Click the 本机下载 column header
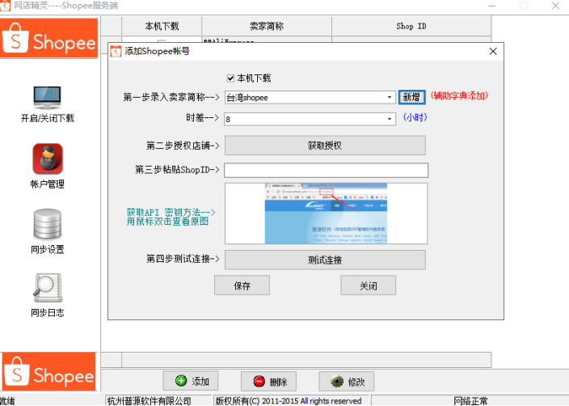569x406 pixels. (162, 26)
